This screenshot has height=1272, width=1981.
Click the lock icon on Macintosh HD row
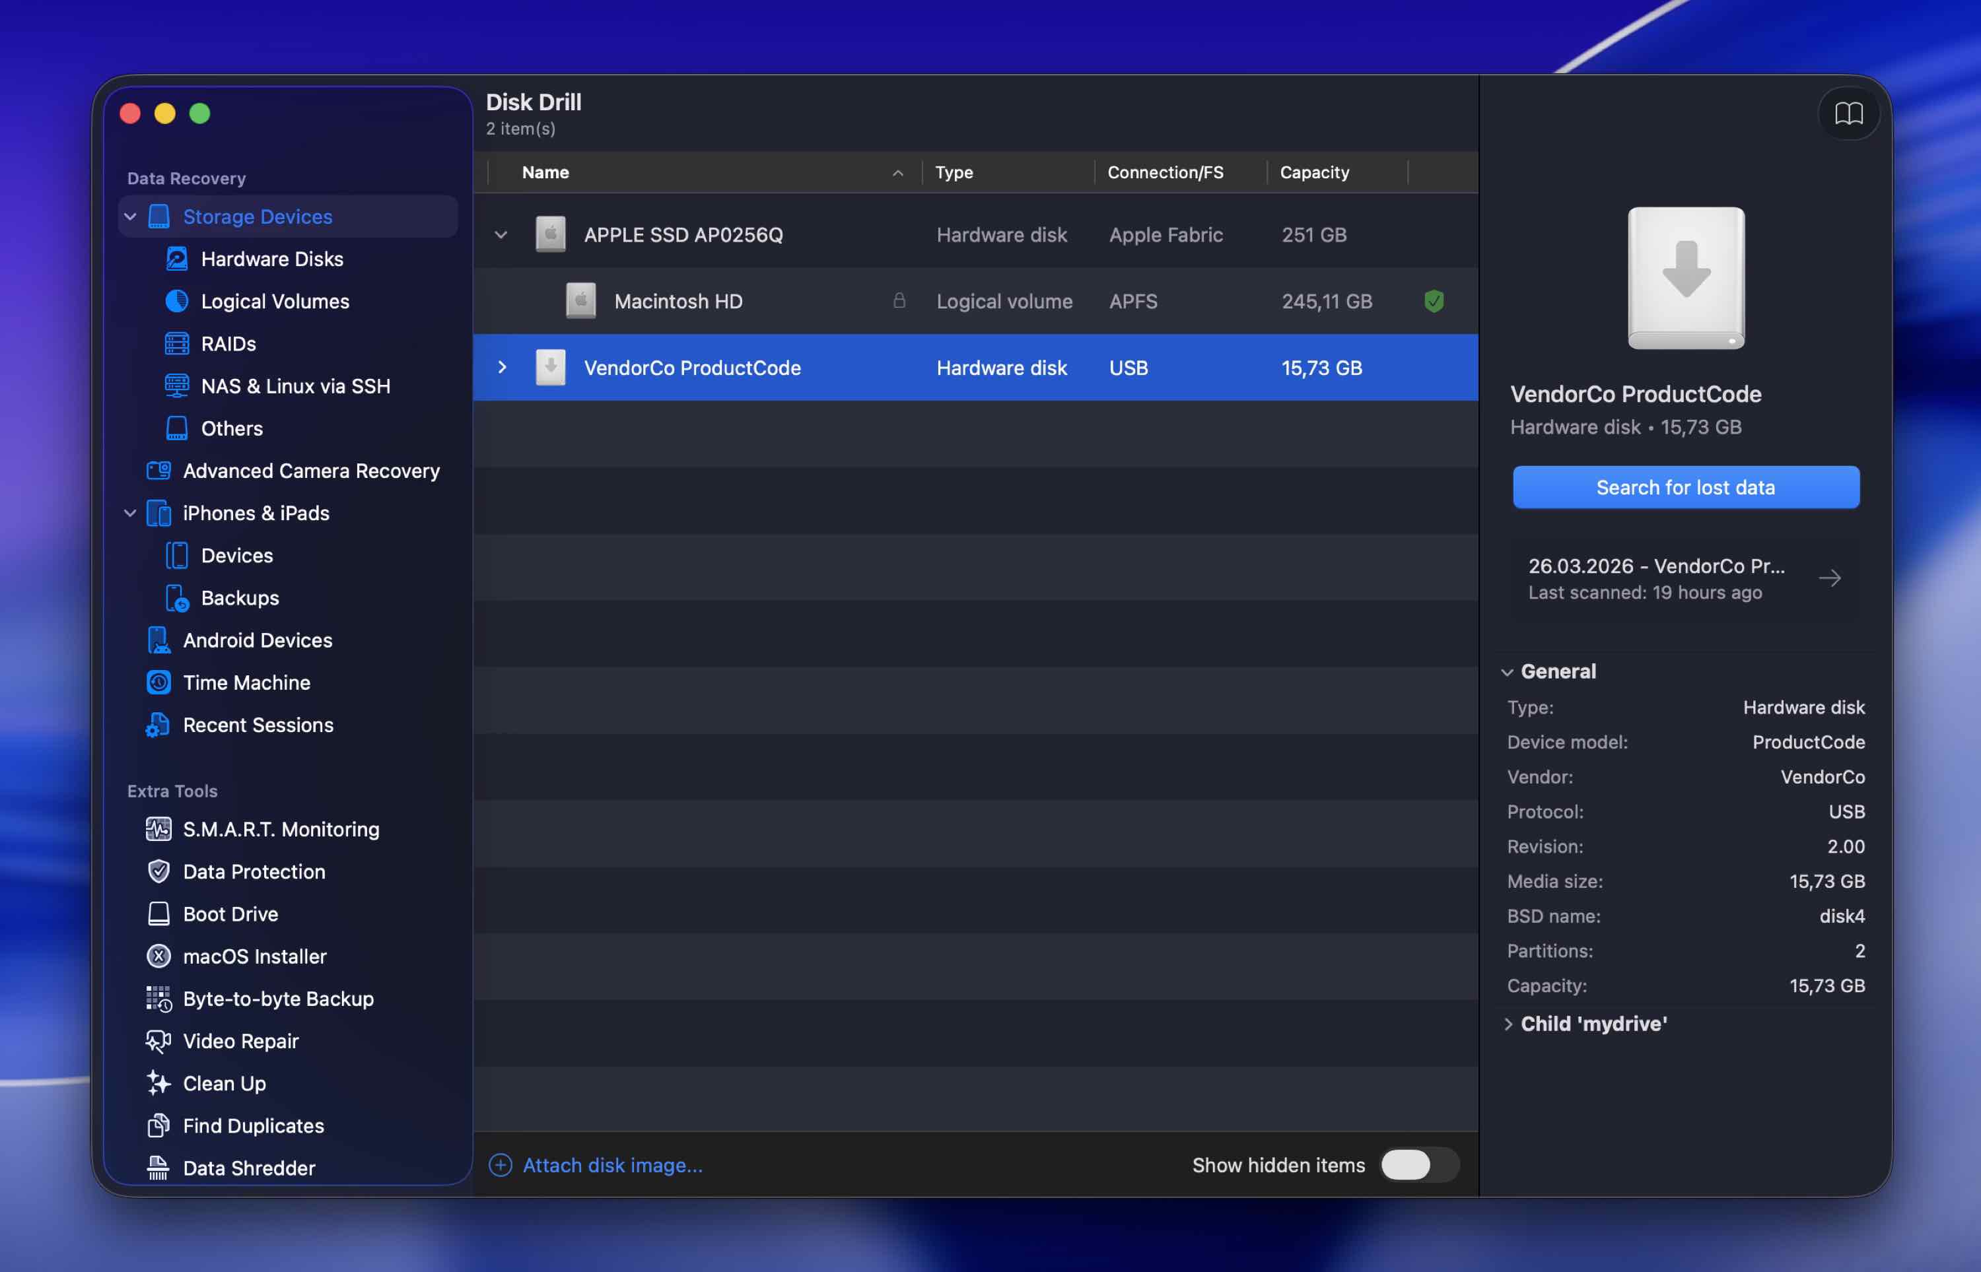click(x=899, y=300)
